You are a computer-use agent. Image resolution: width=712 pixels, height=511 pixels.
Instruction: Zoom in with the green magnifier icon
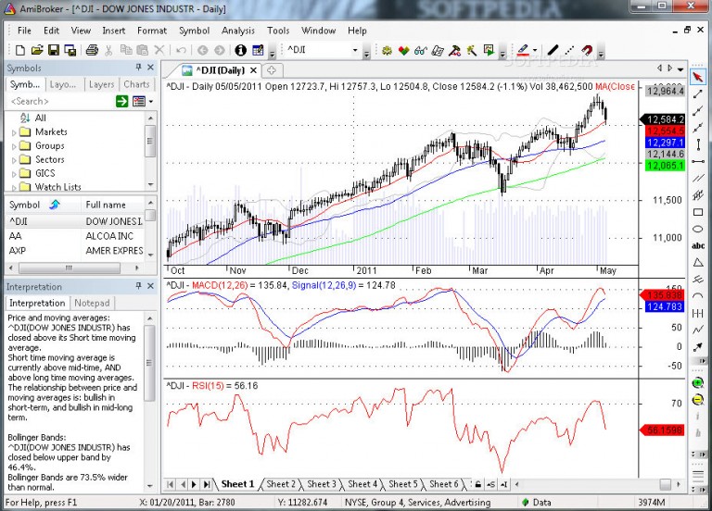(x=698, y=383)
